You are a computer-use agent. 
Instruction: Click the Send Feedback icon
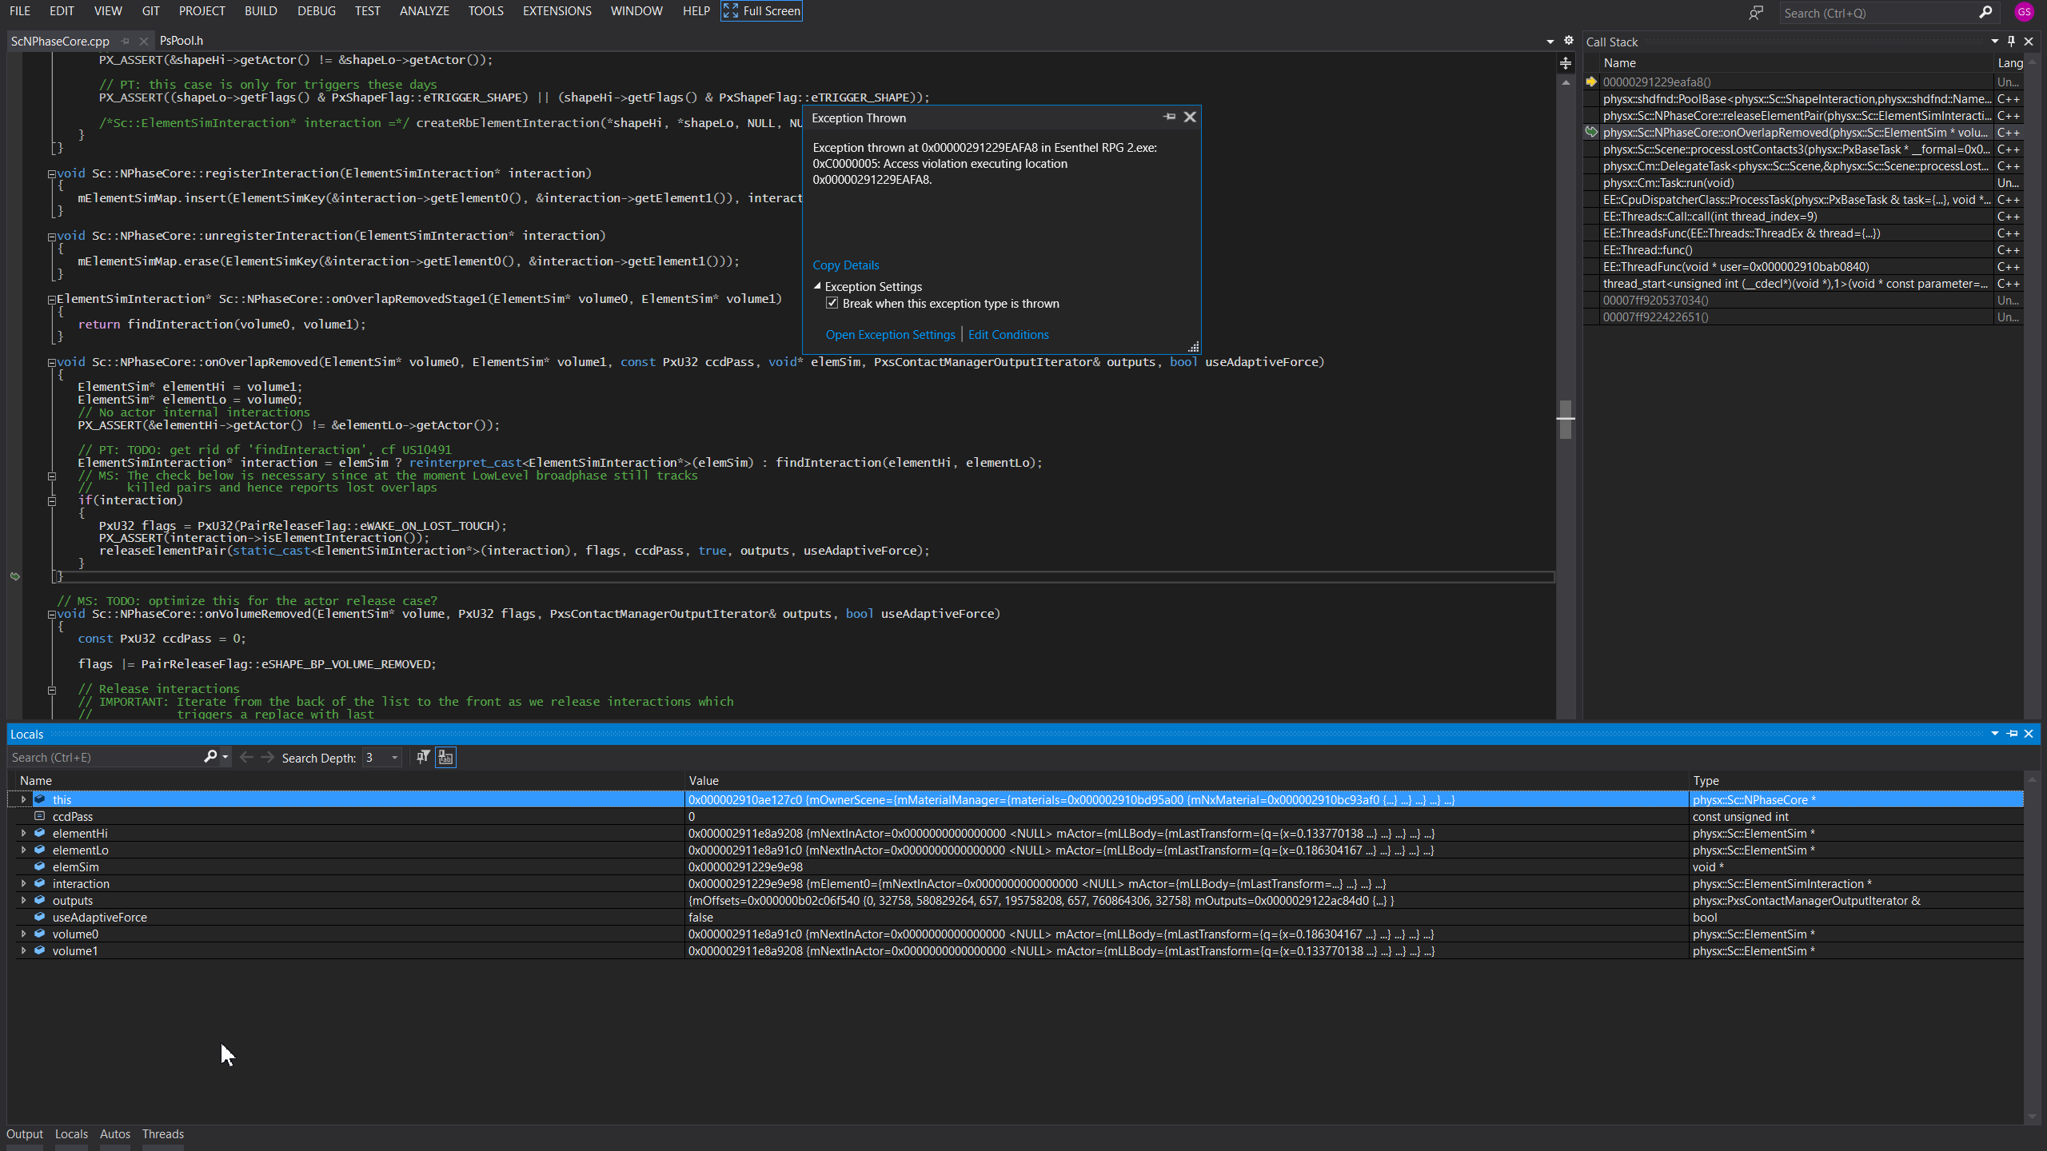[1755, 13]
